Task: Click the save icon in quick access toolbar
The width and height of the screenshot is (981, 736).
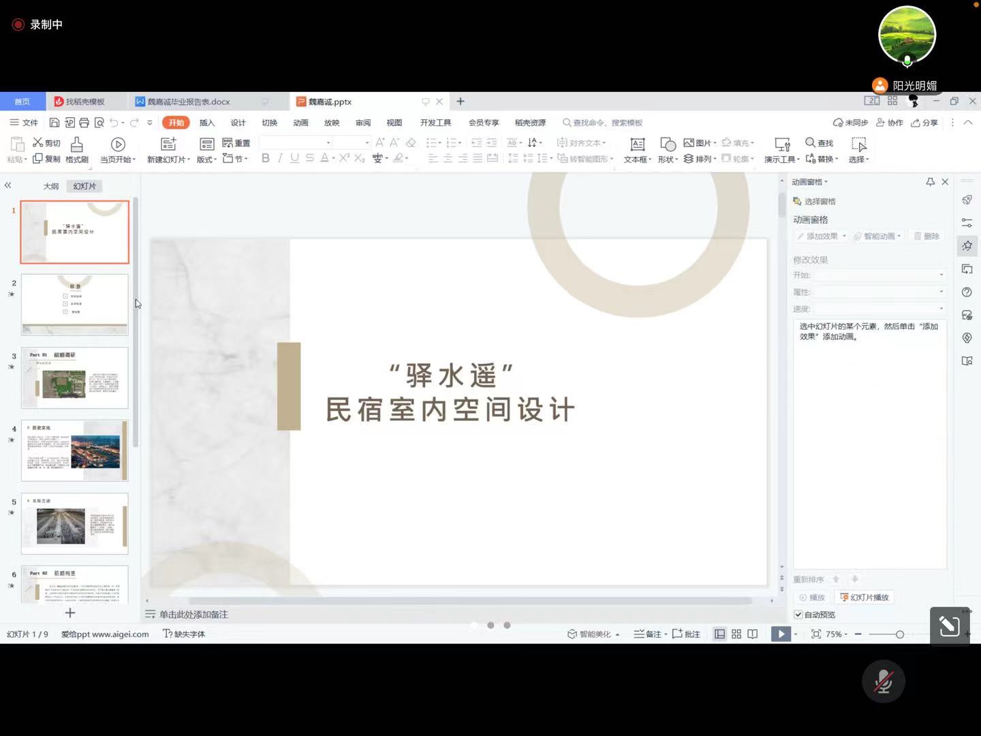Action: point(54,123)
